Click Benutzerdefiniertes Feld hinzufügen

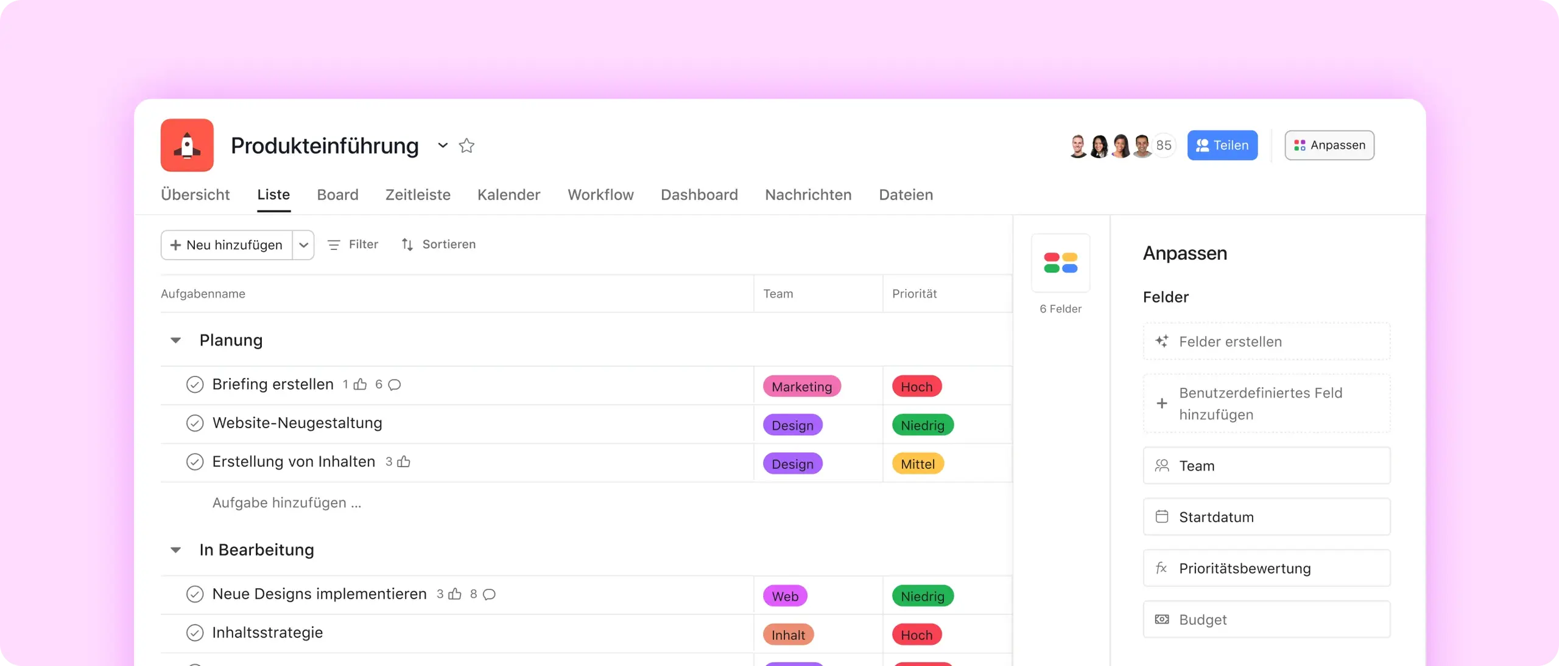(x=1267, y=403)
